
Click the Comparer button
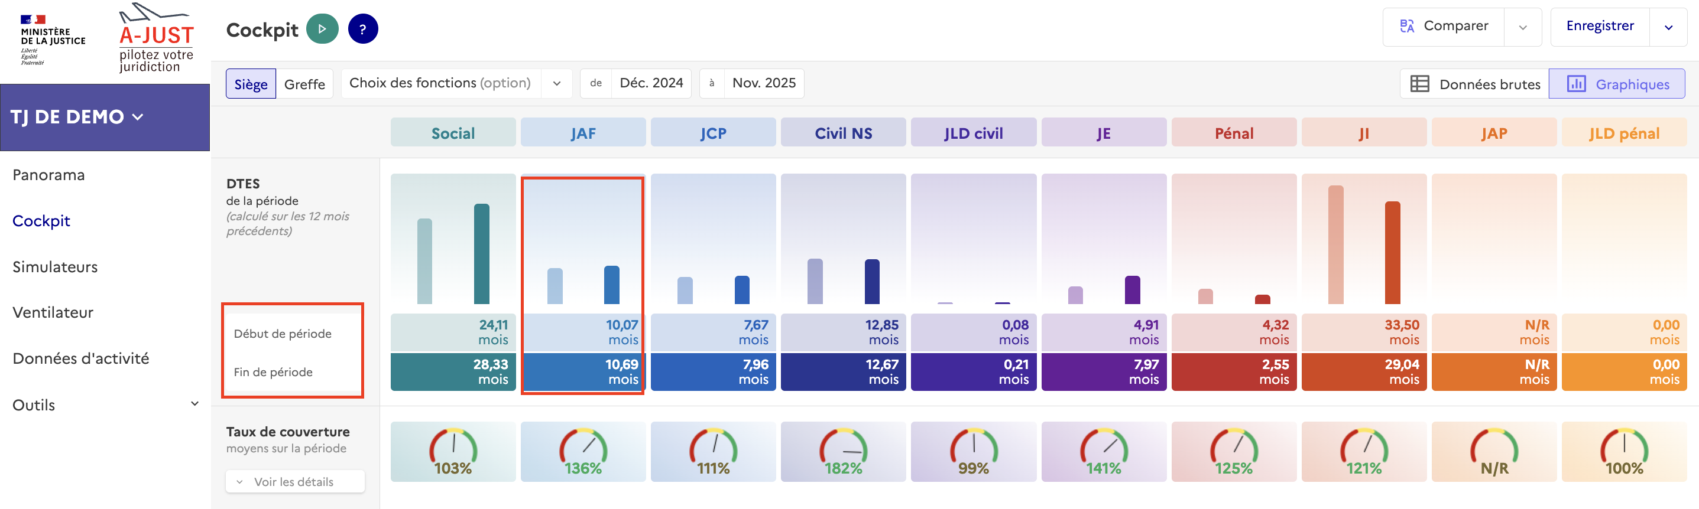coord(1444,27)
